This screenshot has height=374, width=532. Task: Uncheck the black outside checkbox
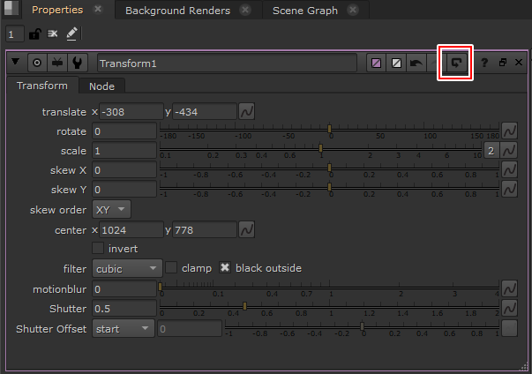(x=226, y=268)
